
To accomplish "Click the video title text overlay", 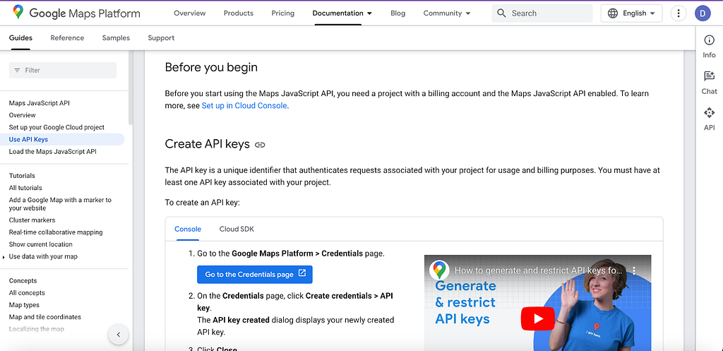I will (538, 270).
